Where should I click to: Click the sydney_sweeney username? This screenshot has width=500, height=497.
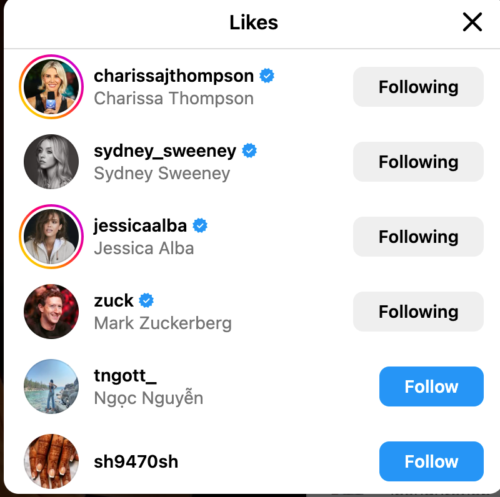pyautogui.click(x=165, y=151)
